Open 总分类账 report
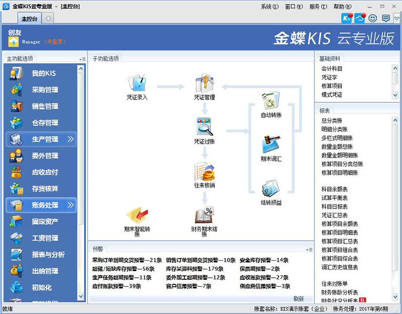This screenshot has width=402, height=314. (332, 121)
